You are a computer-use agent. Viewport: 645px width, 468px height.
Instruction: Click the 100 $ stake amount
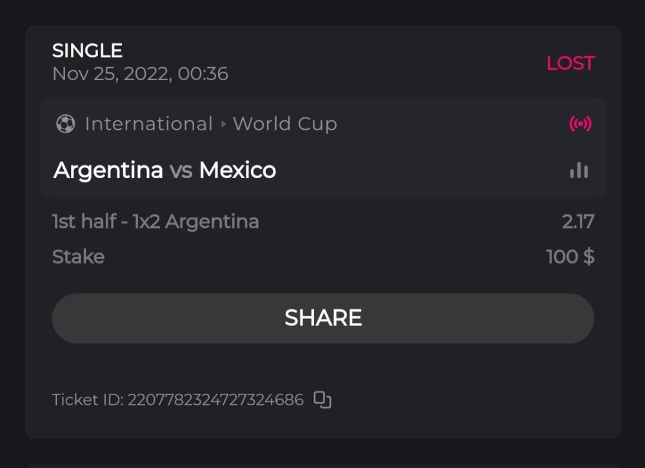[x=570, y=257]
